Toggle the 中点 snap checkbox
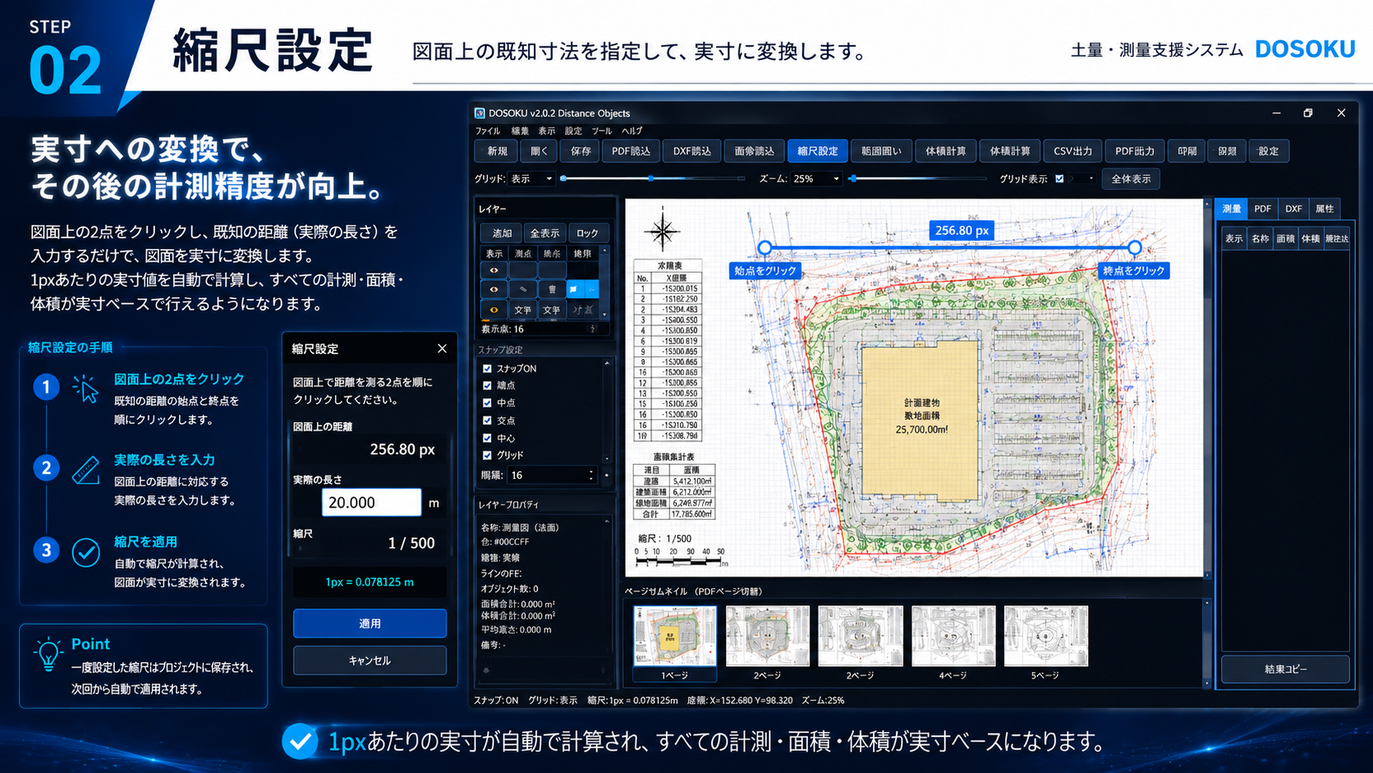 click(x=487, y=403)
